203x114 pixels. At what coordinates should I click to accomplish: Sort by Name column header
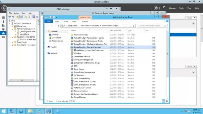(89, 30)
